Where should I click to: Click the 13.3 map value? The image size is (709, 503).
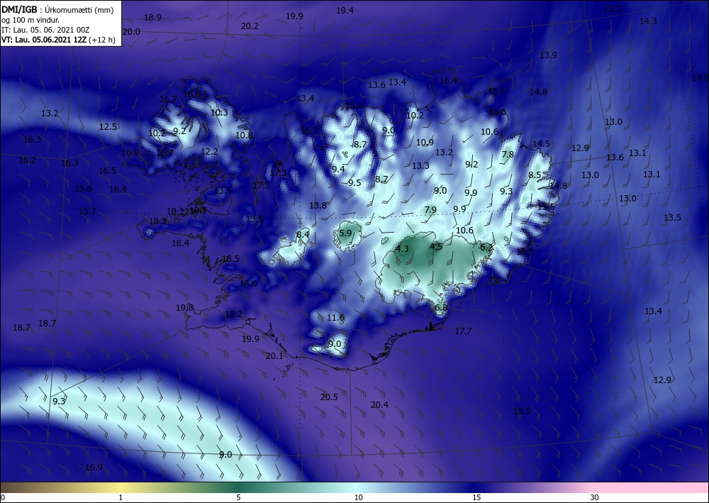pyautogui.click(x=420, y=165)
